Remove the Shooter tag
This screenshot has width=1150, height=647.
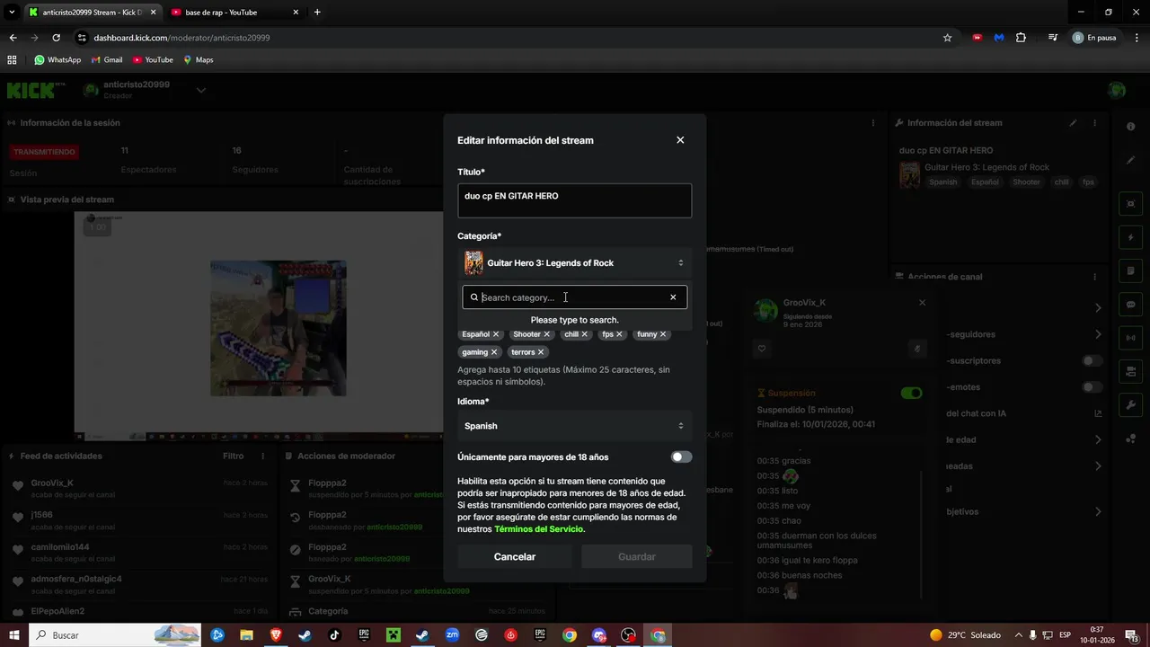546,334
